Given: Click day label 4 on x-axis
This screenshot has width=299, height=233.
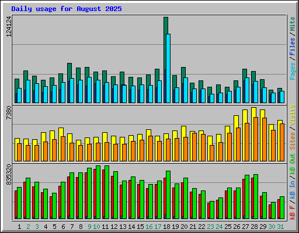Looking at the screenshot, I should [46, 227].
